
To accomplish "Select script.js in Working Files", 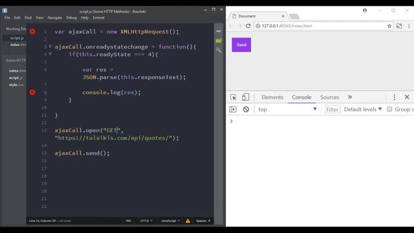I will point(17,38).
